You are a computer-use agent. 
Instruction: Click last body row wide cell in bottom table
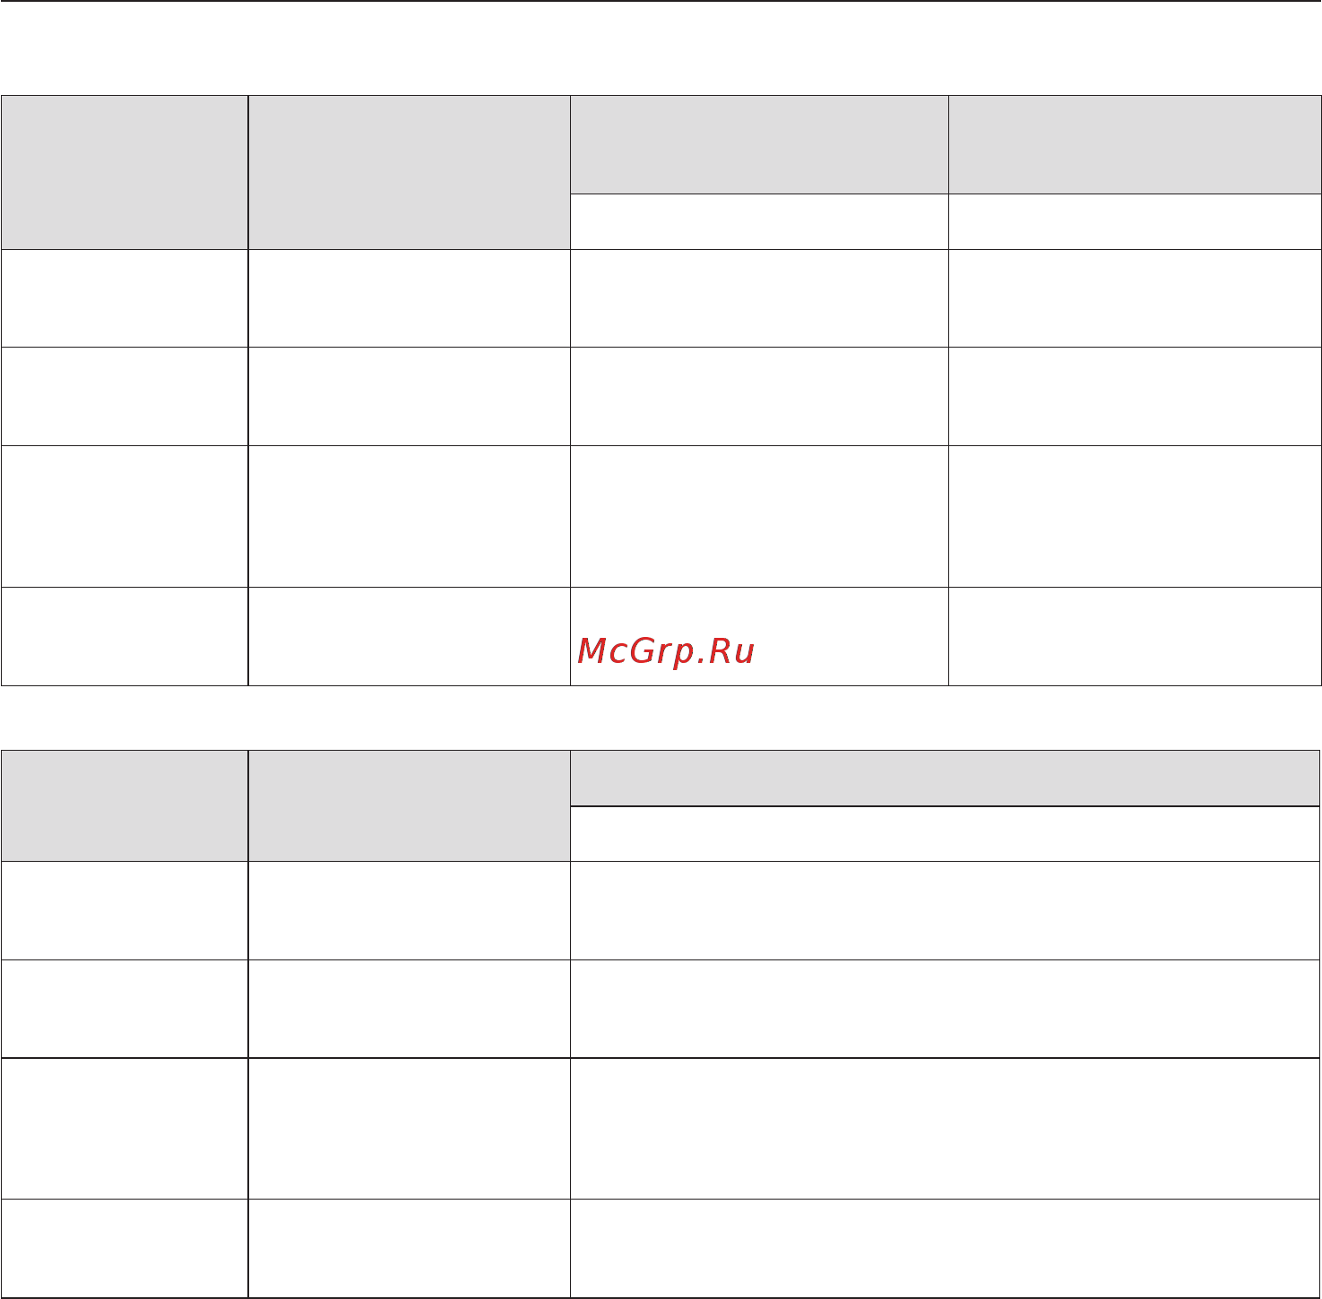tap(946, 1248)
